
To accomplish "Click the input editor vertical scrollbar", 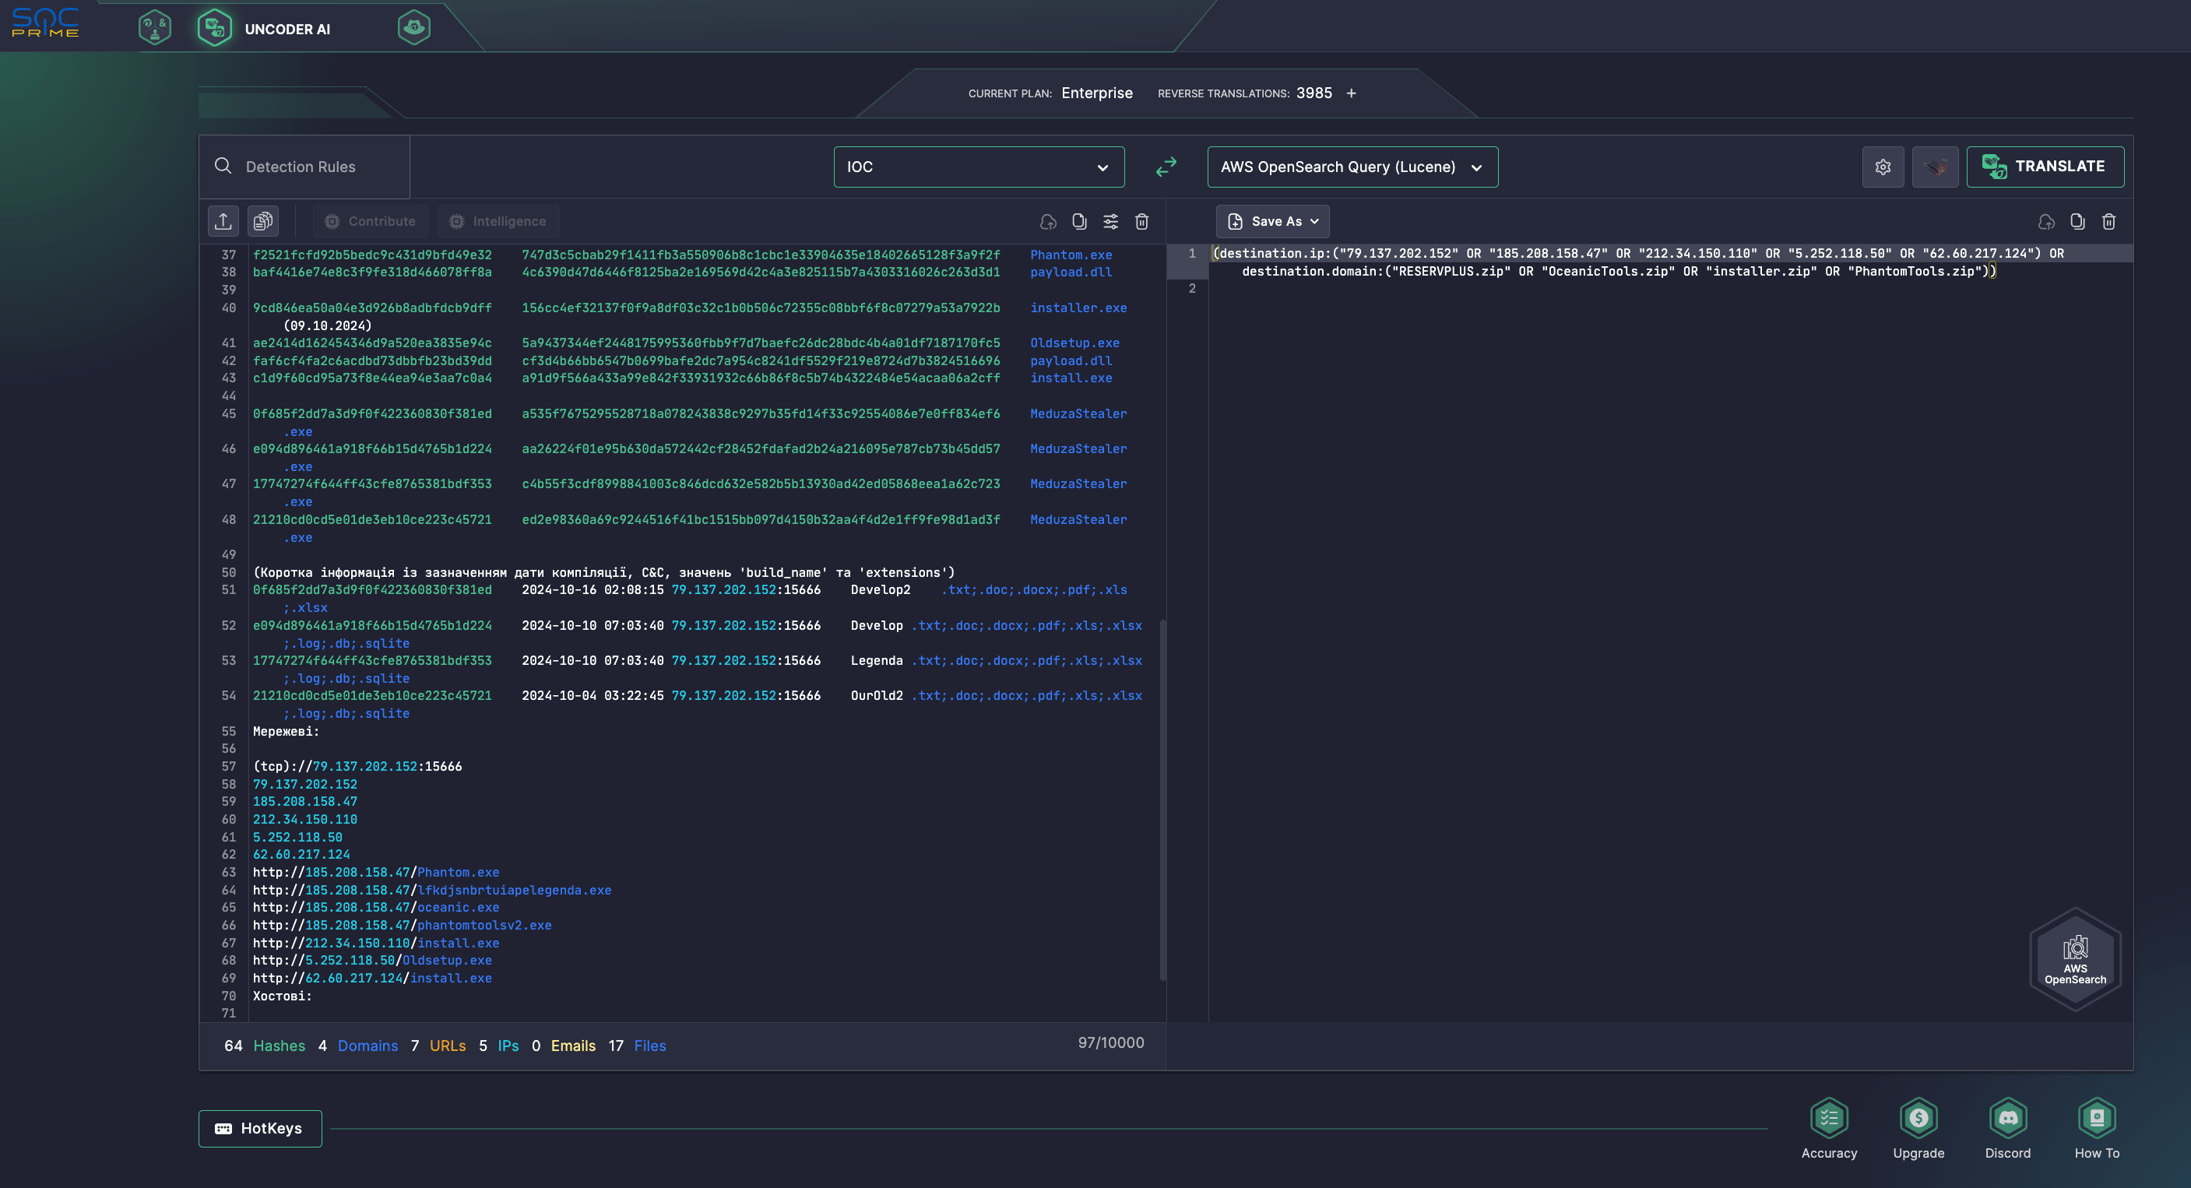I will [x=1162, y=800].
